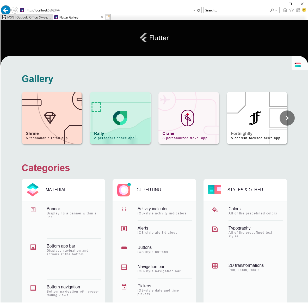Viewport: 308px width, 303px height.
Task: Click the Typography letter A icon
Action: point(215,229)
